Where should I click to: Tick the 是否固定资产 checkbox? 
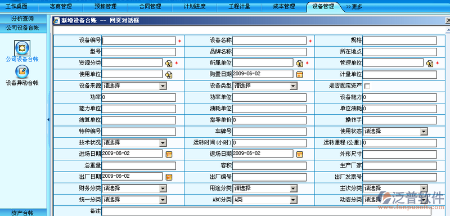click(367, 86)
